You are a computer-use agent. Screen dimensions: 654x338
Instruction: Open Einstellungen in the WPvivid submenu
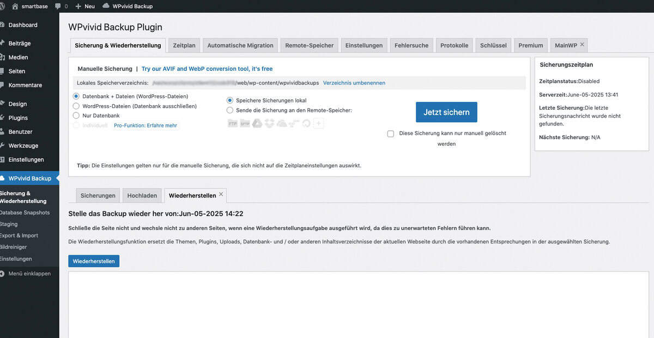[x=16, y=259]
